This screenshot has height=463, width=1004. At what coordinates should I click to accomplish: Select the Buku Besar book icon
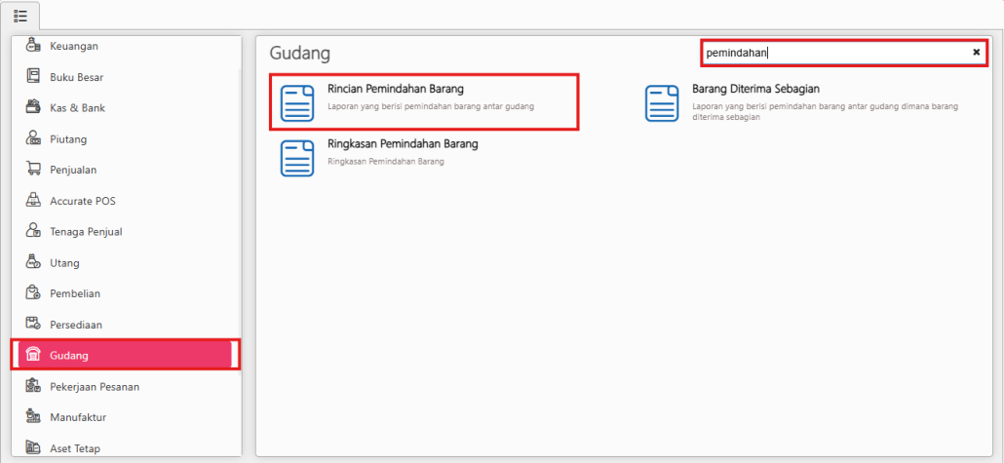pyautogui.click(x=32, y=77)
